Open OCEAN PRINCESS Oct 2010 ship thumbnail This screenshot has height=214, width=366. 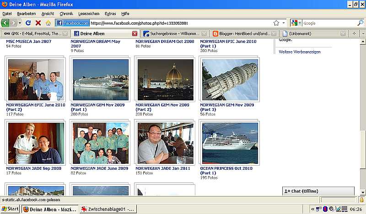tap(230, 143)
